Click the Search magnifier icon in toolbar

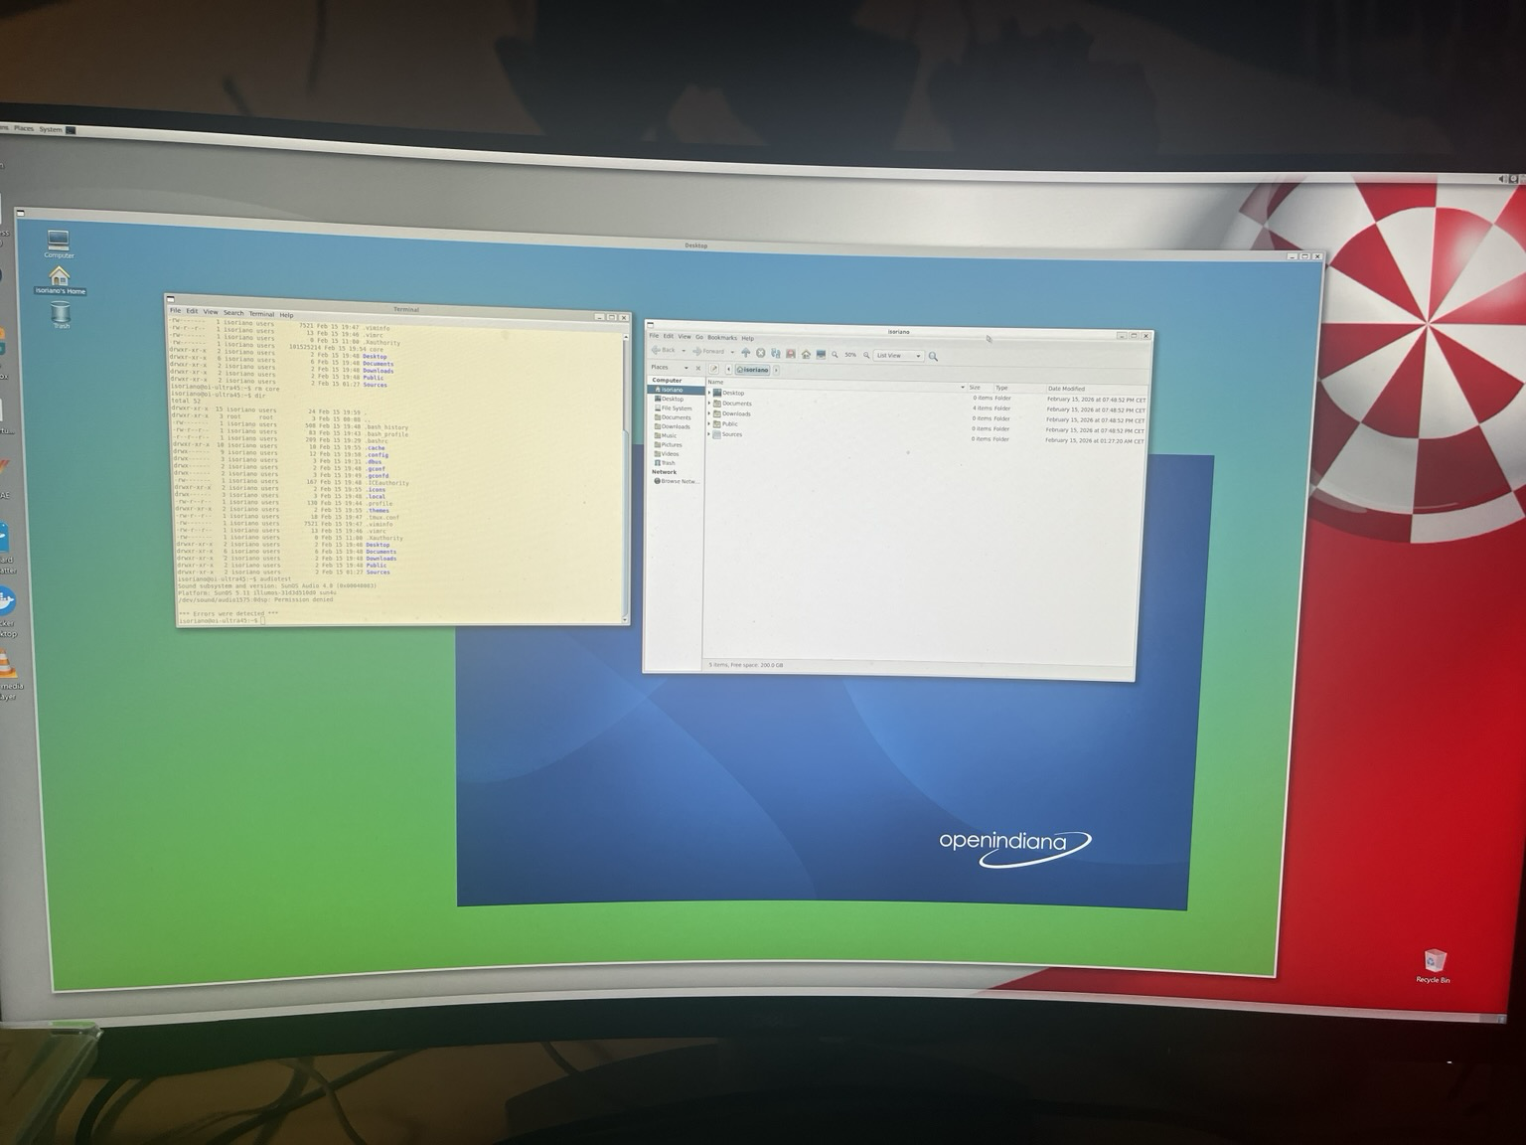coord(933,356)
